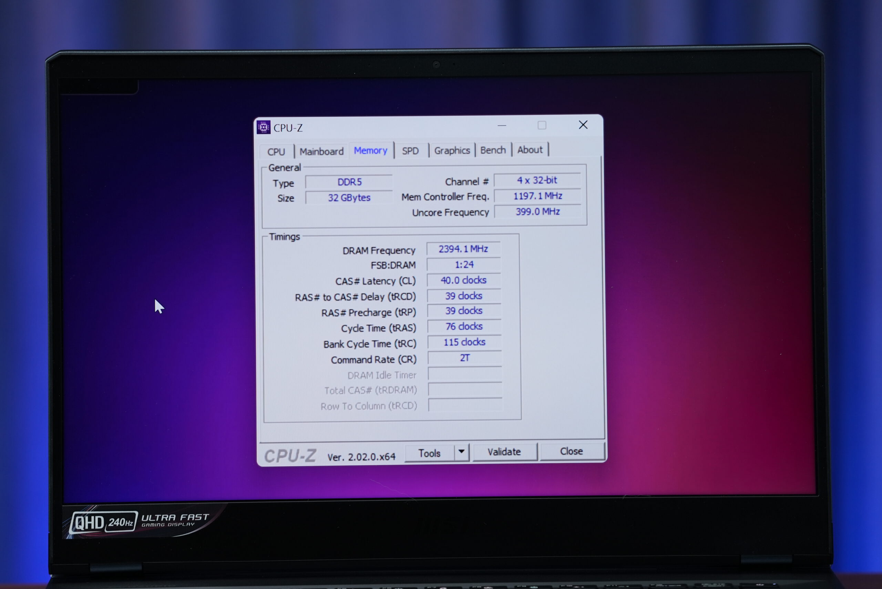Go to the About tab

point(530,149)
